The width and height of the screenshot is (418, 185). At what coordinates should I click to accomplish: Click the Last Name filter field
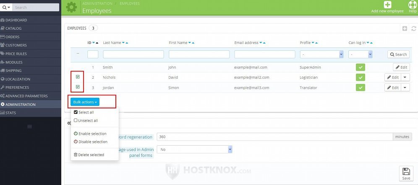(133, 54)
